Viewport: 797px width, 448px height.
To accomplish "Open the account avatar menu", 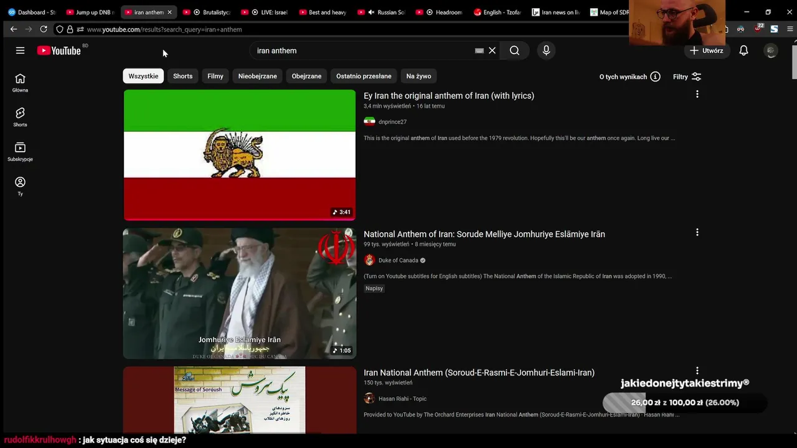I will (771, 50).
